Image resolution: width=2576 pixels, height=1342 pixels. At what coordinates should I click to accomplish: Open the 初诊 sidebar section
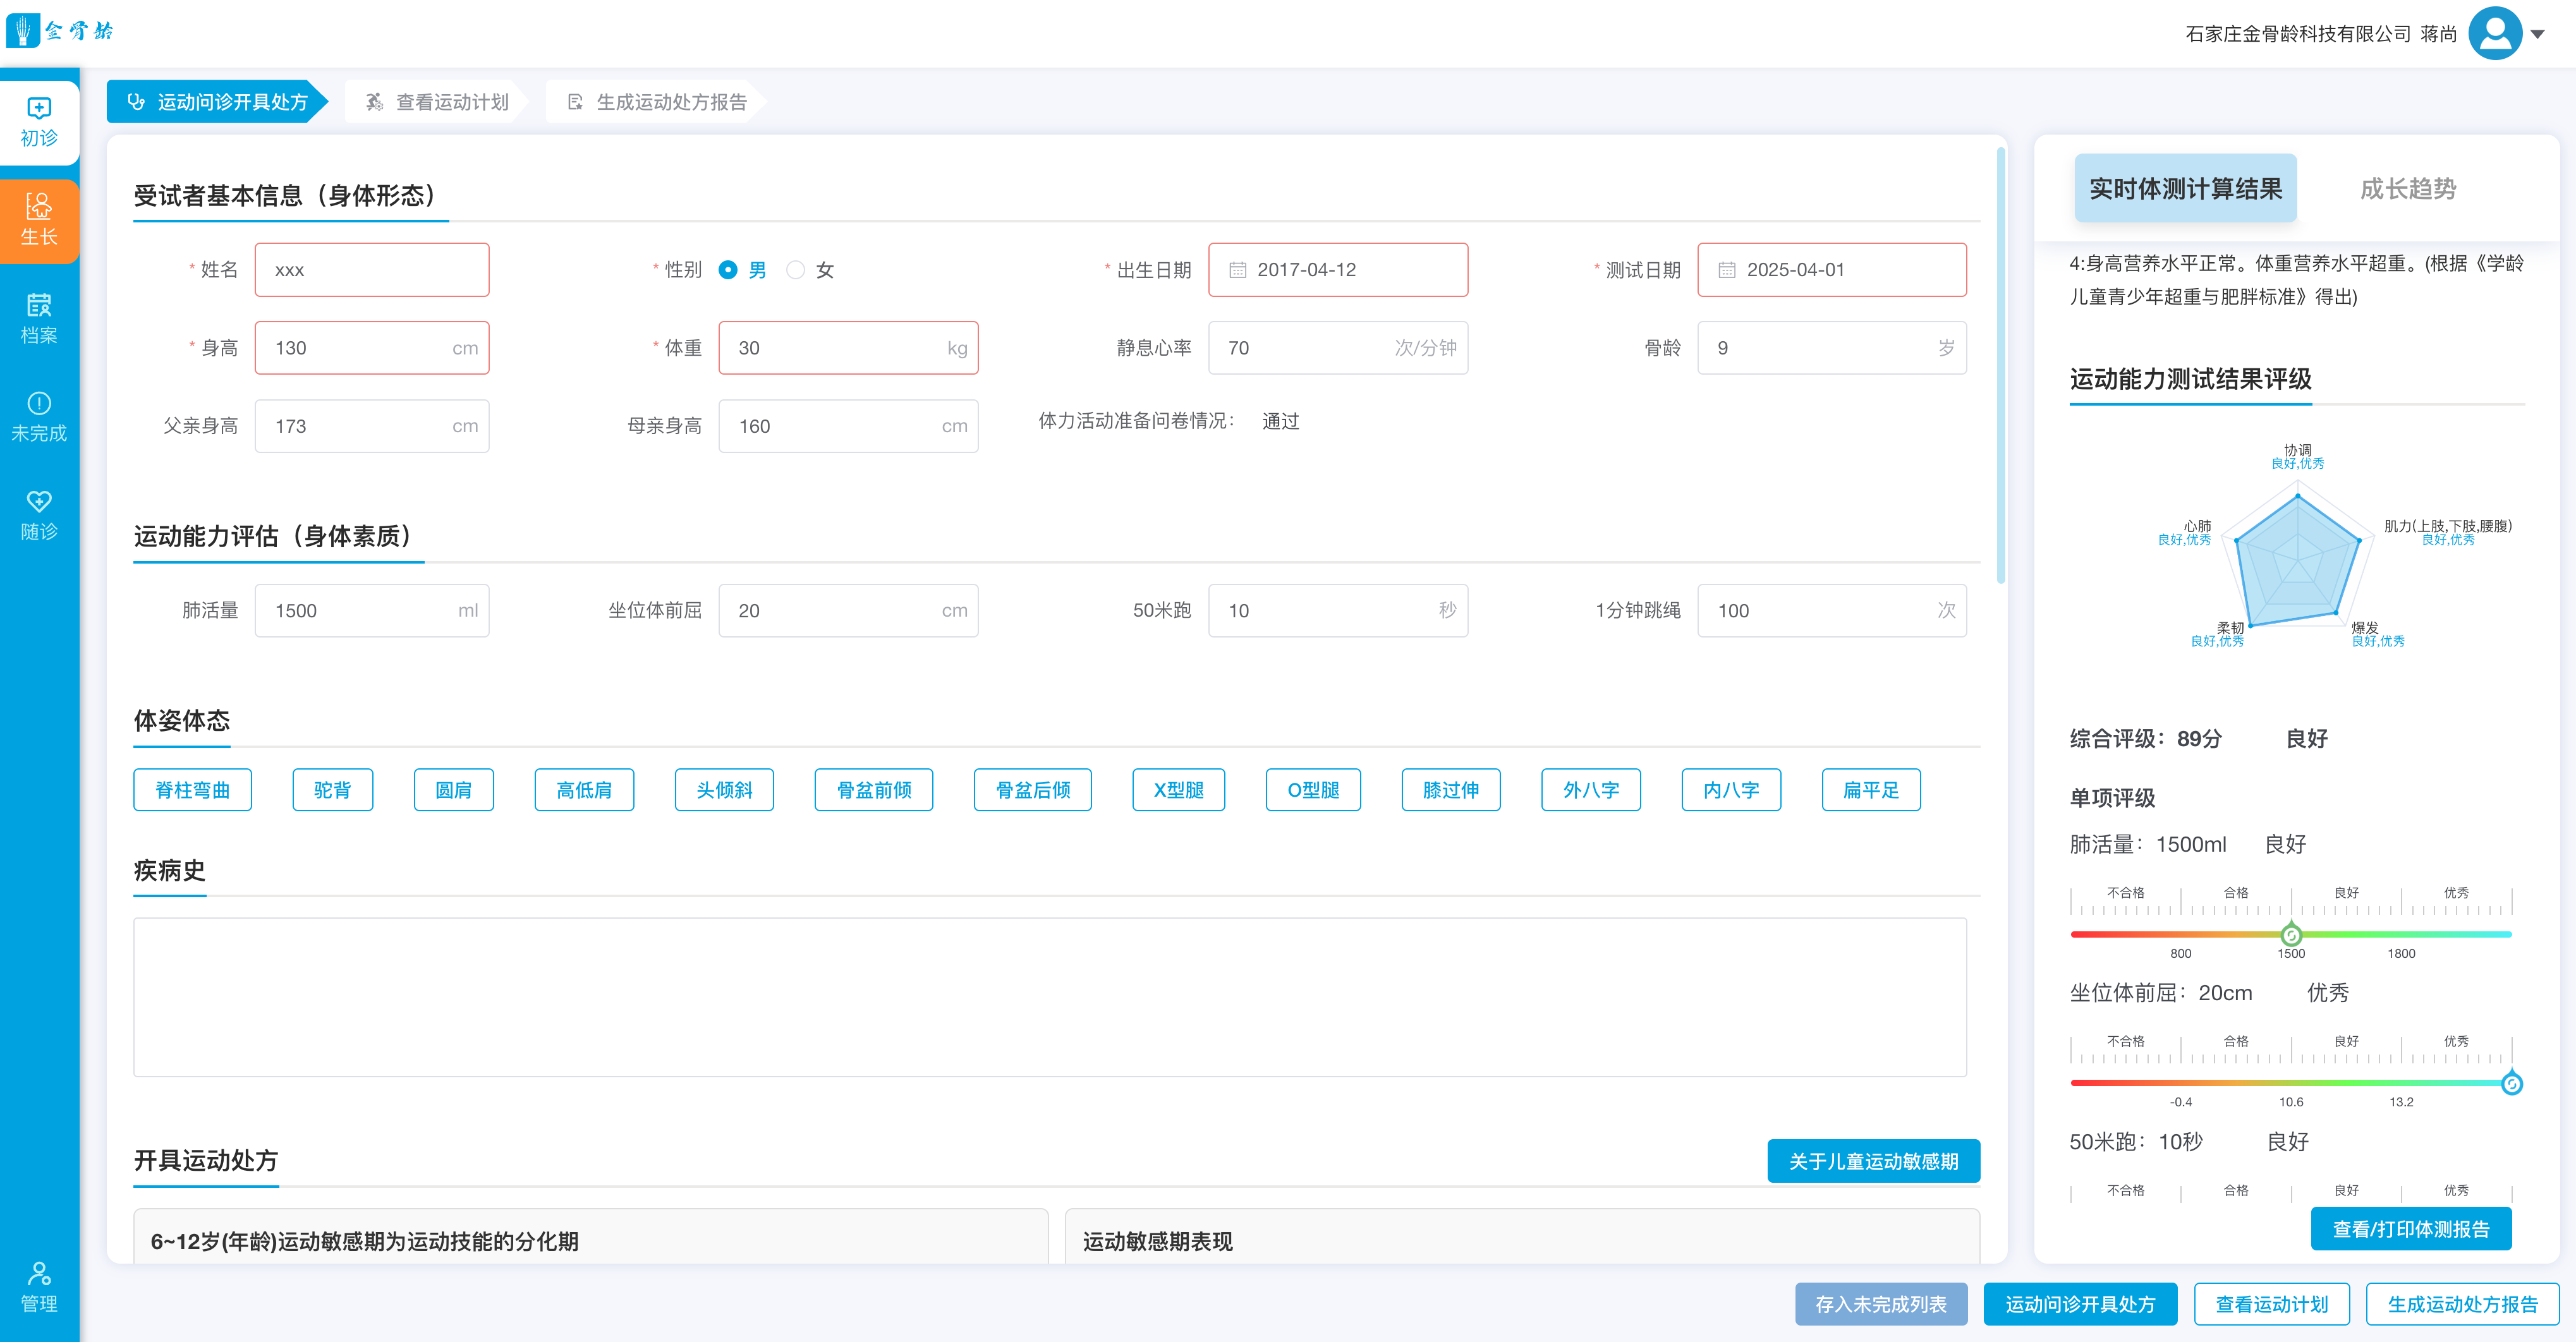tap(39, 122)
